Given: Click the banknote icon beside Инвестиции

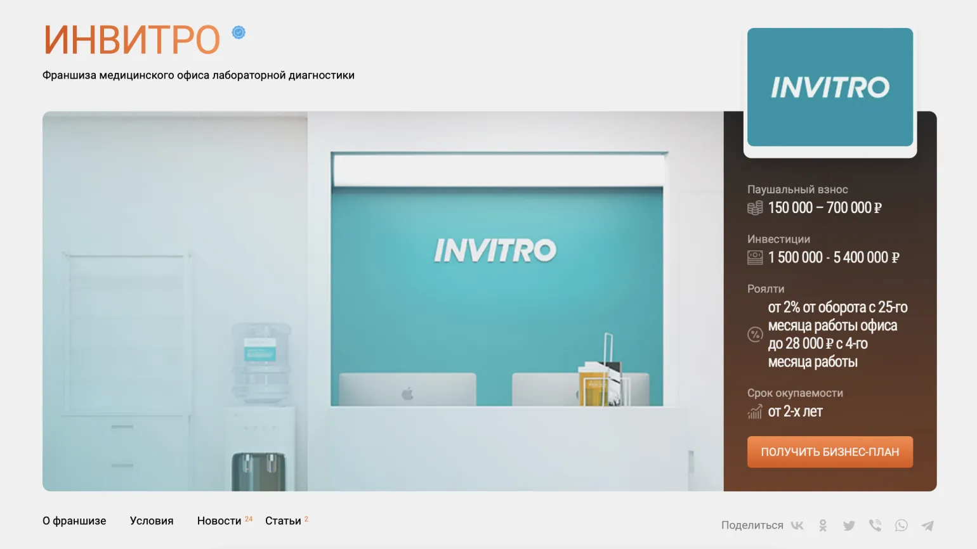Looking at the screenshot, I should pos(755,257).
